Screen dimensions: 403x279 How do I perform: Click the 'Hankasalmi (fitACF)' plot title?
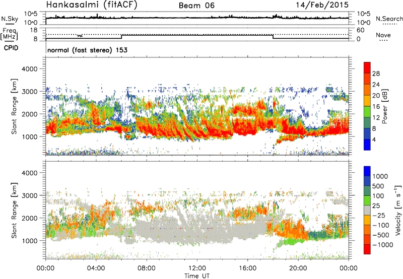(x=92, y=5)
